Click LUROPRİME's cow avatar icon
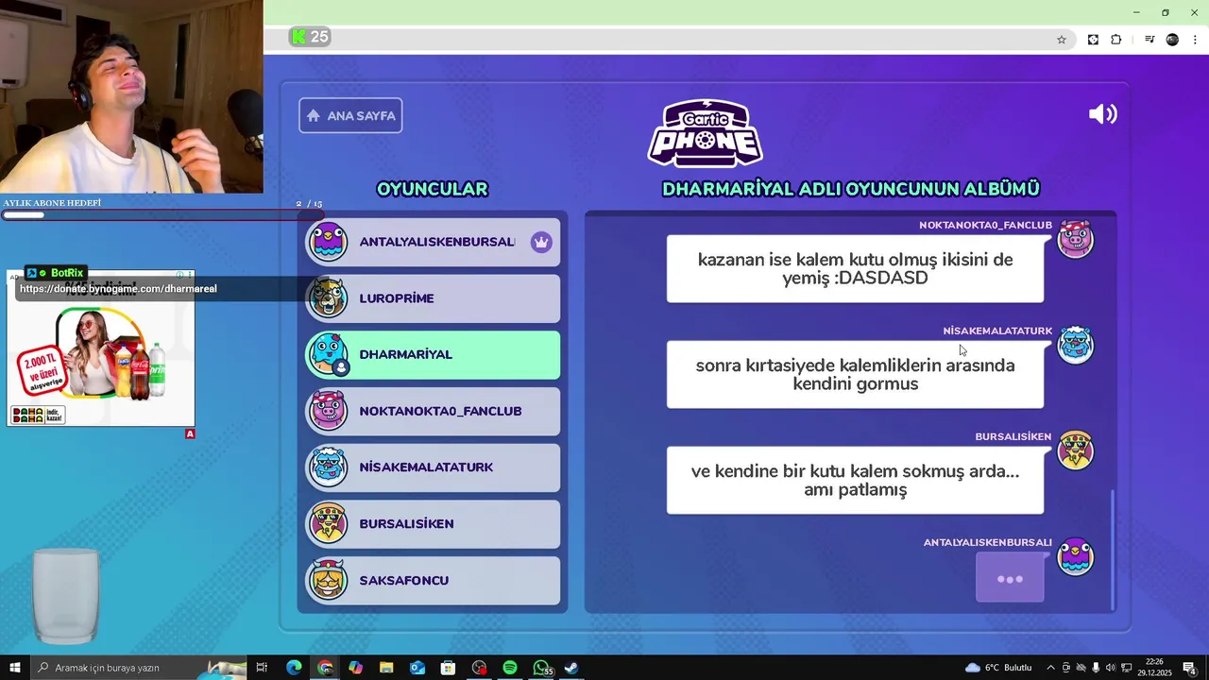 coord(328,298)
